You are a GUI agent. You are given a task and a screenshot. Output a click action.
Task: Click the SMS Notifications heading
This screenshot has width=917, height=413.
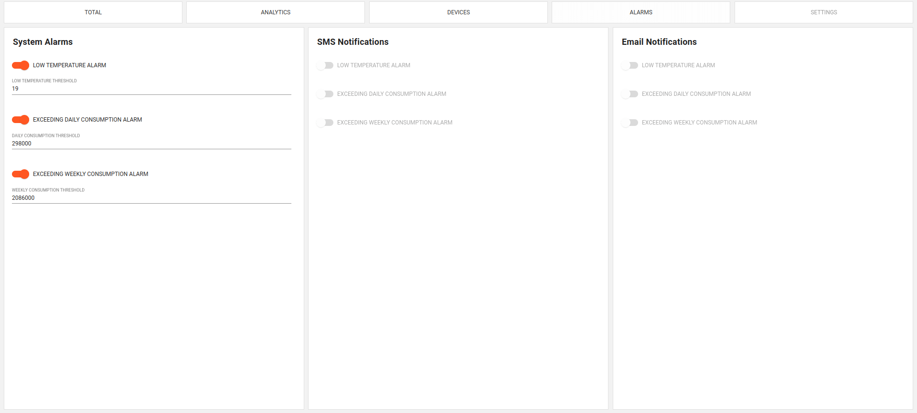click(353, 42)
